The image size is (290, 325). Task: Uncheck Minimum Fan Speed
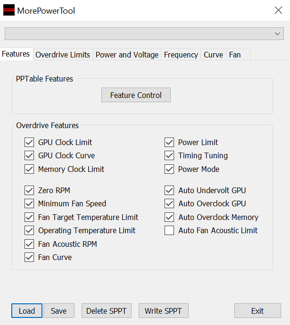coord(29,204)
